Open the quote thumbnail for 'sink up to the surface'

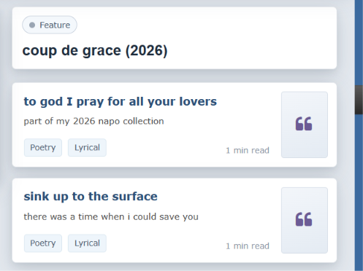[305, 220]
